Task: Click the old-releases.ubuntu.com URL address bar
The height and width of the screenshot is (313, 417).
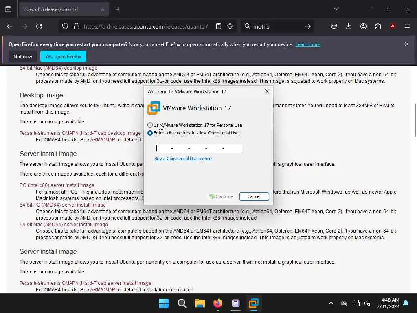Action: 146,26
